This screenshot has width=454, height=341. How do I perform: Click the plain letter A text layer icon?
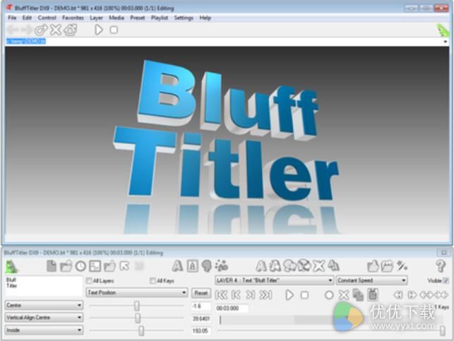[x=177, y=265]
